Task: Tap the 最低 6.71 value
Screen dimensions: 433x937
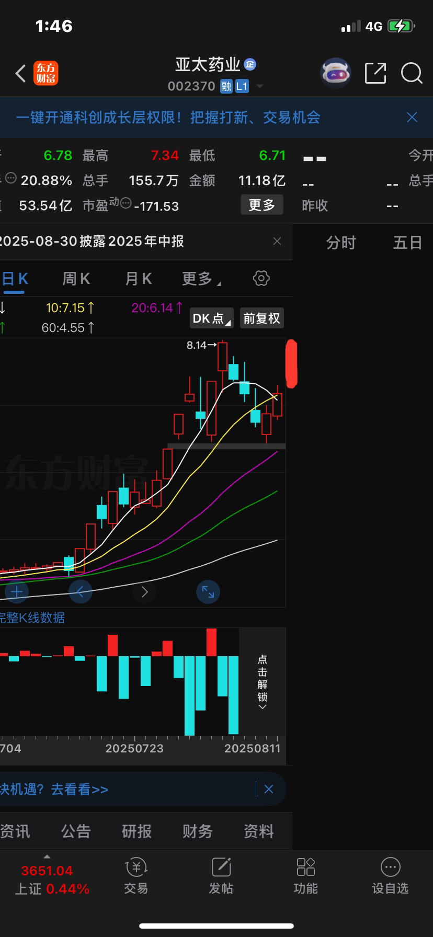Action: 272,155
